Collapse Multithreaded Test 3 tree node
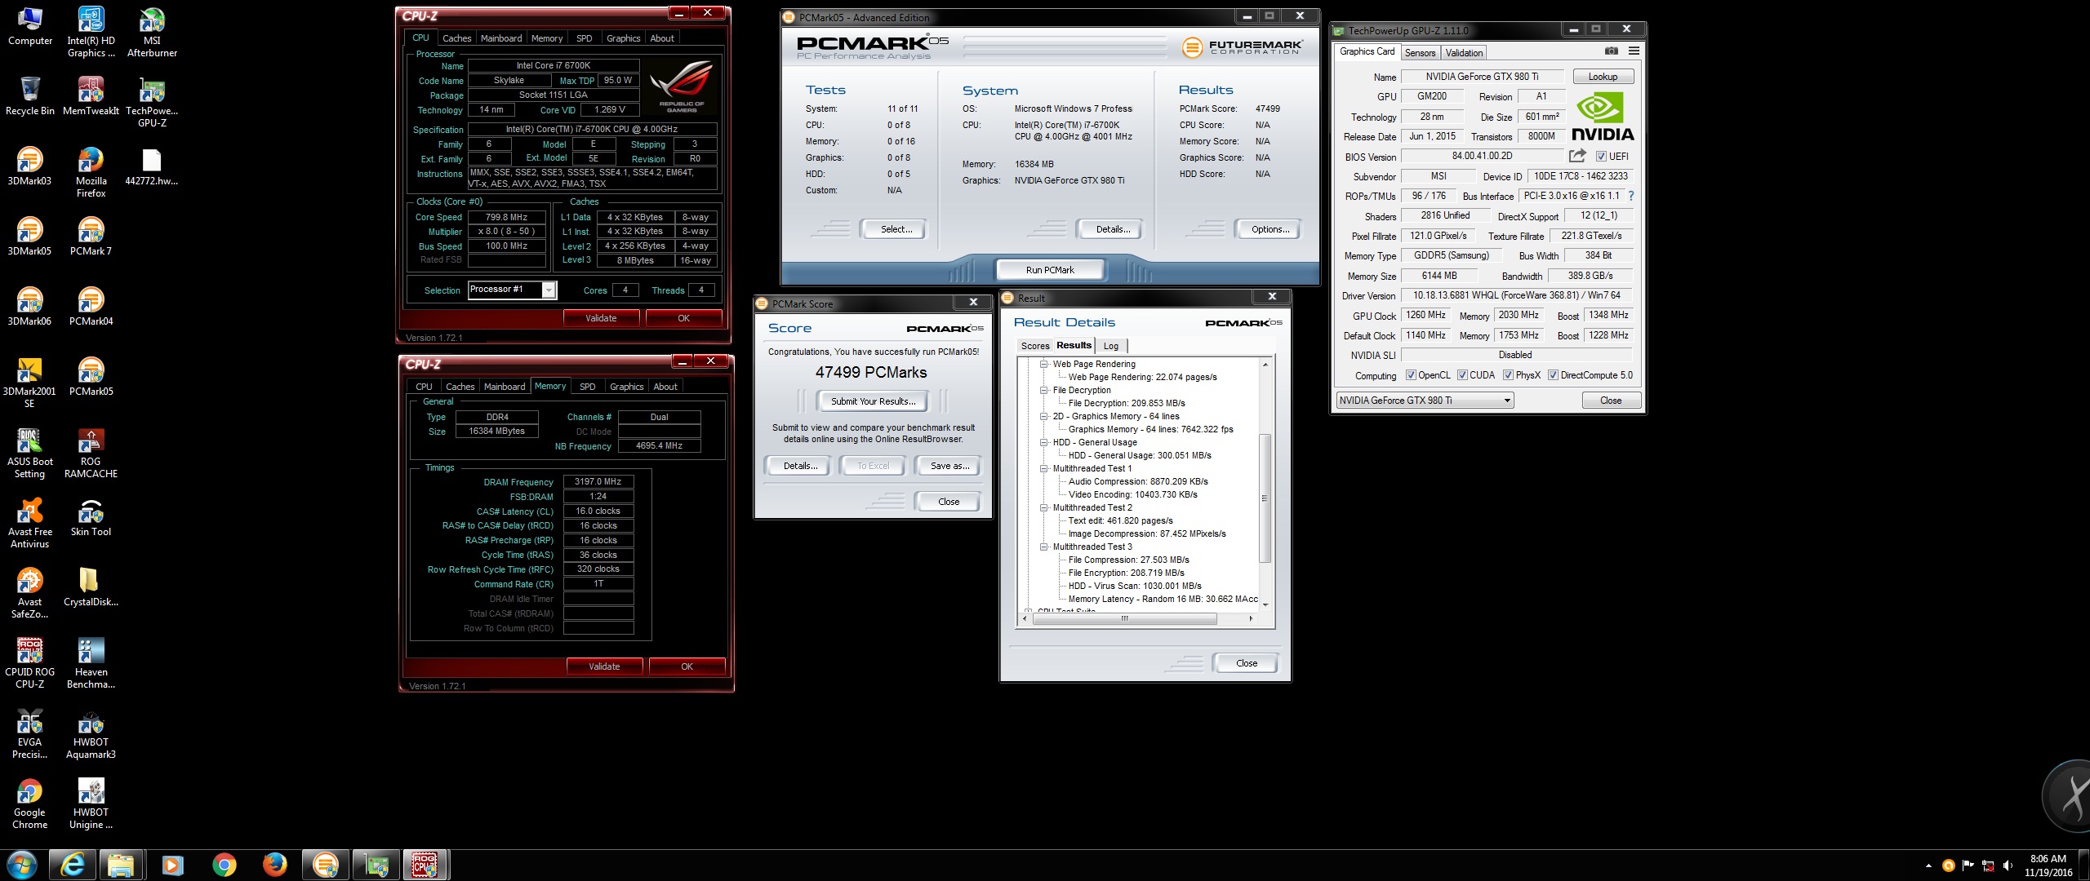Viewport: 2090px width, 881px height. (1043, 547)
